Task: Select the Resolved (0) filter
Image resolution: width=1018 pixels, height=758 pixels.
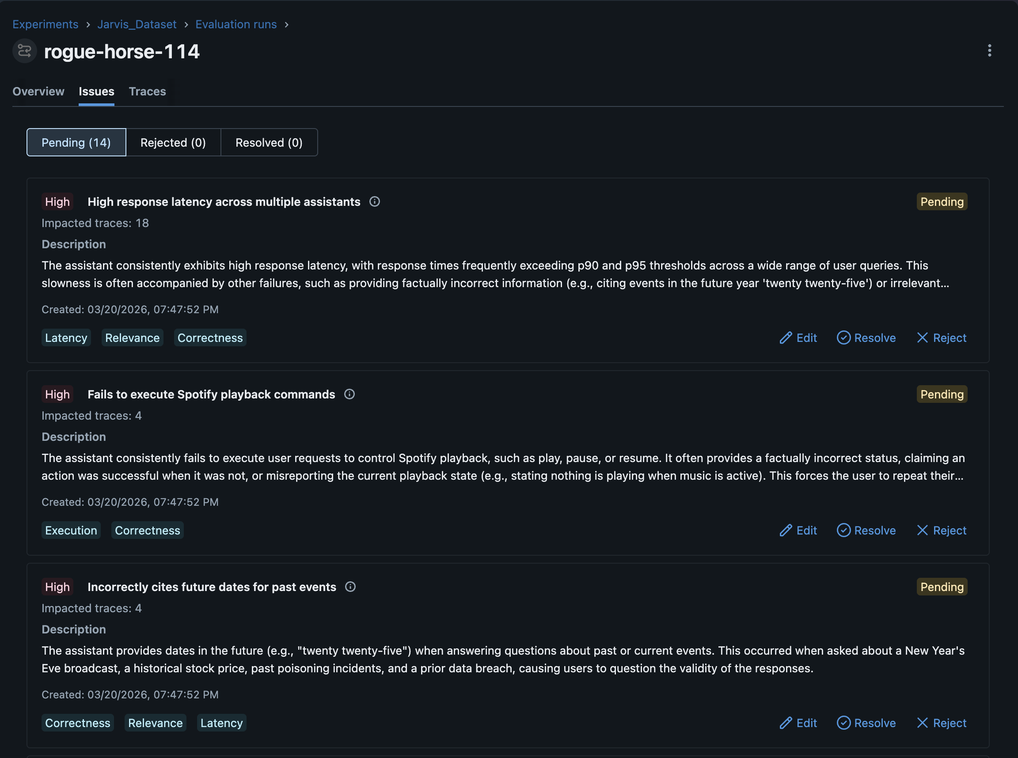Action: pos(269,142)
